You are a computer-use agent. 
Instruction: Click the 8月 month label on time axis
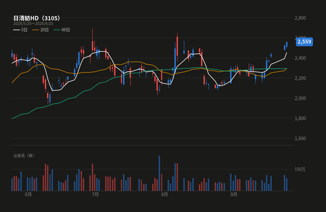tap(165, 194)
